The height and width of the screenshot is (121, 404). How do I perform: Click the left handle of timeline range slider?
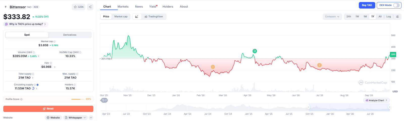coord(308,107)
